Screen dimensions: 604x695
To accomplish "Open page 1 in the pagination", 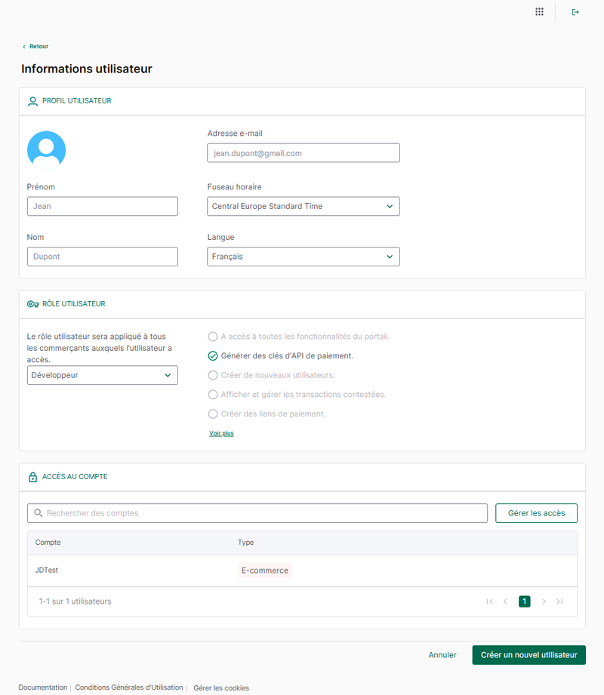I will [524, 601].
